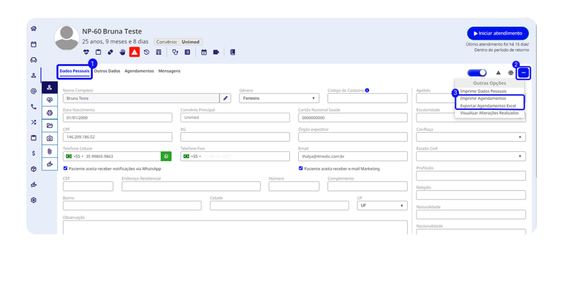Open the video camera teleconsultation icon
565x297 pixels.
pyautogui.click(x=216, y=52)
